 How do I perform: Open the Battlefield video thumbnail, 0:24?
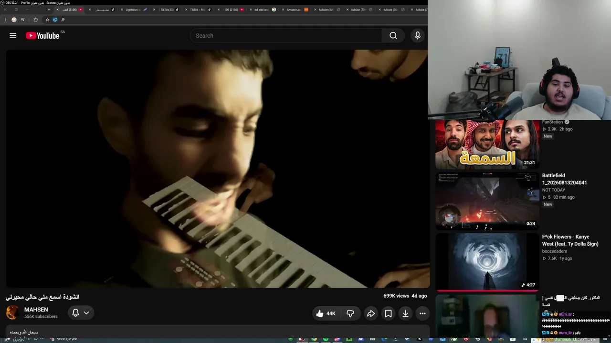pos(487,201)
